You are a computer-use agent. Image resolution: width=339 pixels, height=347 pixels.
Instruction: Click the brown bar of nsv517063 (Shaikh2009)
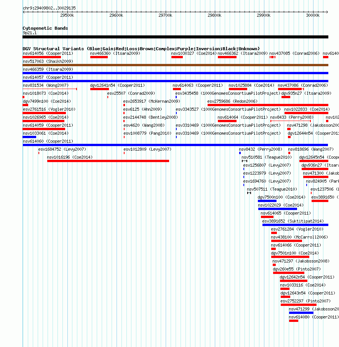[175, 65]
